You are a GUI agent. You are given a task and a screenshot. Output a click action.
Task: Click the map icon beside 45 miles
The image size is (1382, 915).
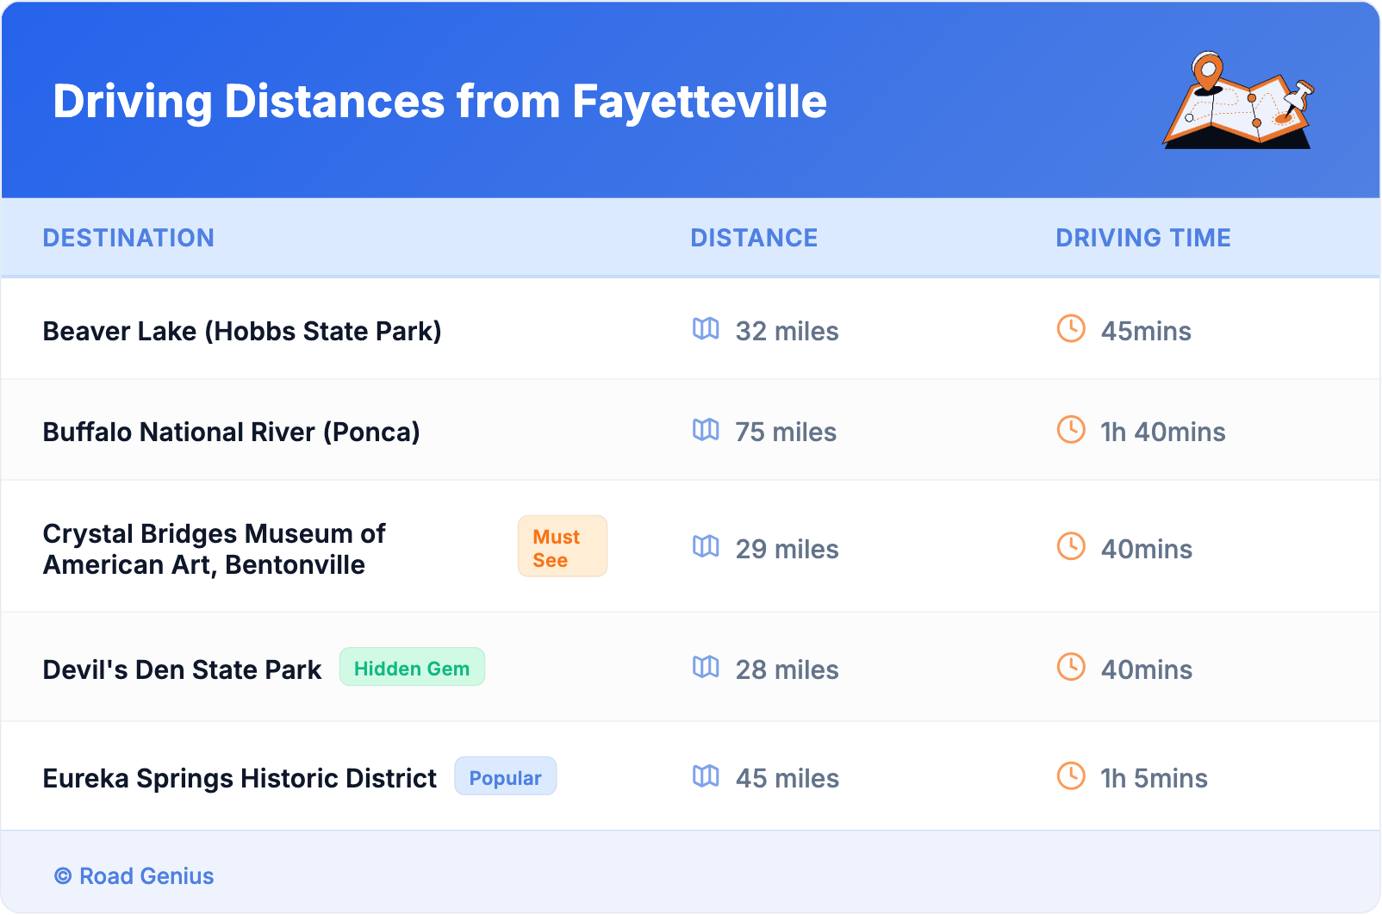pyautogui.click(x=706, y=776)
